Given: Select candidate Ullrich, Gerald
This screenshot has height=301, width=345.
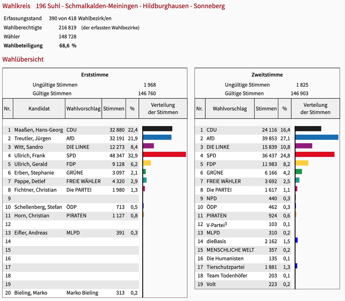Looking at the screenshot, I should coord(31,164).
